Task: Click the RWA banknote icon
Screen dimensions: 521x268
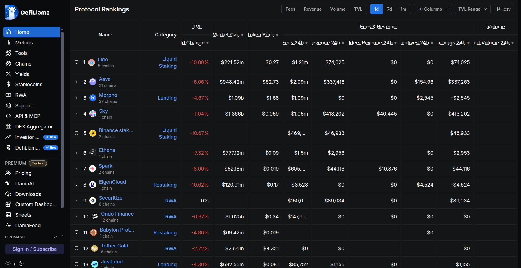Action: point(8,95)
